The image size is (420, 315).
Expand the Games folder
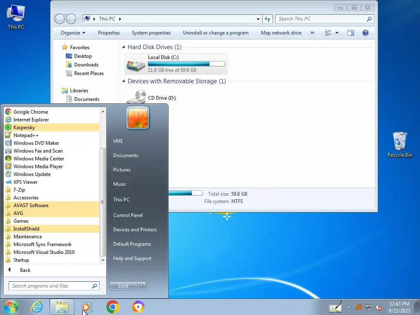[x=52, y=221]
